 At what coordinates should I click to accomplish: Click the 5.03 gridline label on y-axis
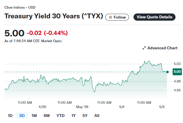(x=177, y=64)
